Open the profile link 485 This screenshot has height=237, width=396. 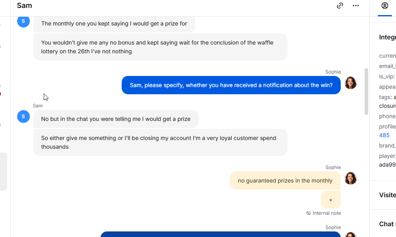384,135
